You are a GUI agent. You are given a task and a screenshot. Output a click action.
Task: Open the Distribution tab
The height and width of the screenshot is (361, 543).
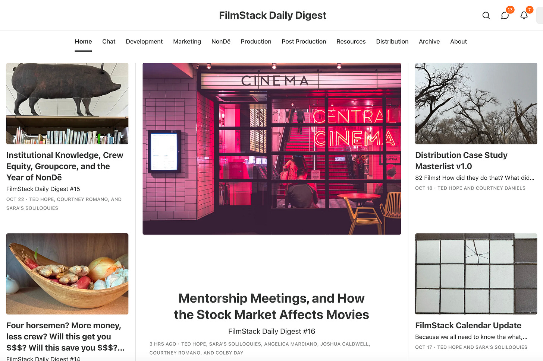392,41
